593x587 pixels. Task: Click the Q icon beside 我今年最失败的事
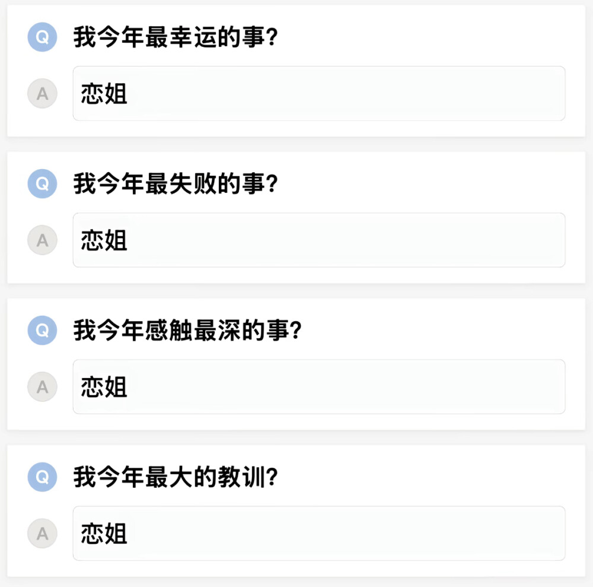[x=42, y=184]
